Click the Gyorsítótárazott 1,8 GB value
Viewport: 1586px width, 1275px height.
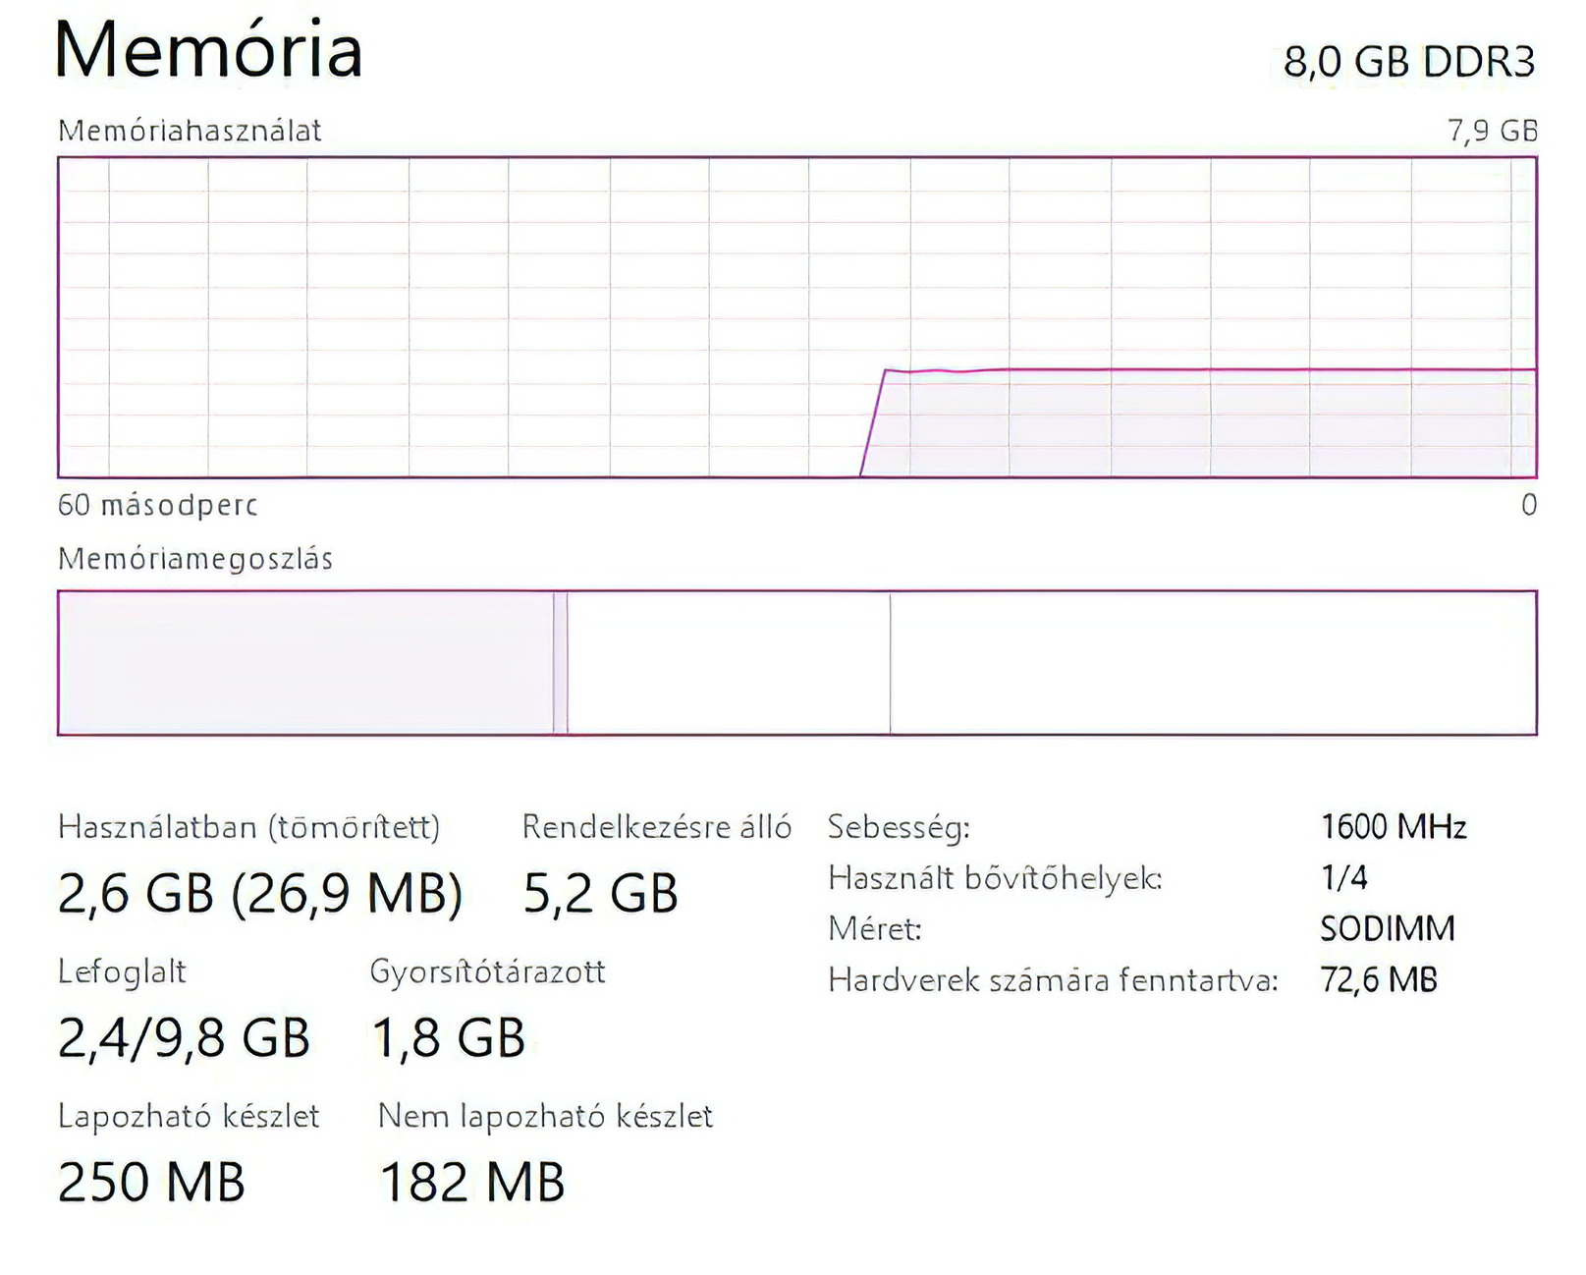point(449,1037)
